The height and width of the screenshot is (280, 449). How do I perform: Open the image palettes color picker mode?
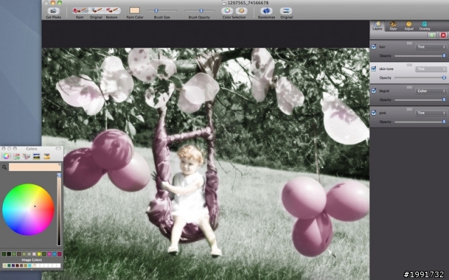36,156
